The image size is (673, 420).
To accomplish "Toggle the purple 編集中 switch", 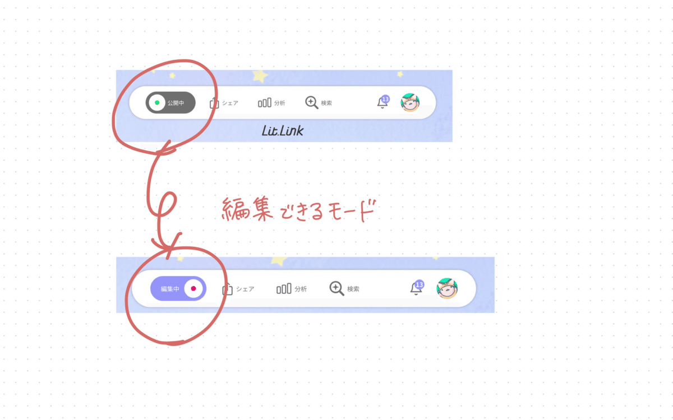I will (x=178, y=289).
